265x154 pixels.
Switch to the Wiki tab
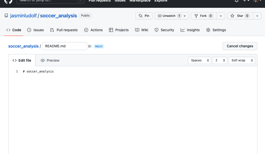point(142,30)
